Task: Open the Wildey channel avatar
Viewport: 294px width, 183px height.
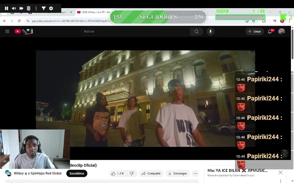Action: pos(8,173)
